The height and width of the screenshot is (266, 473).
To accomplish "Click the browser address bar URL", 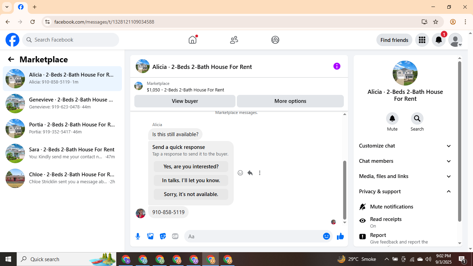I will (x=104, y=22).
